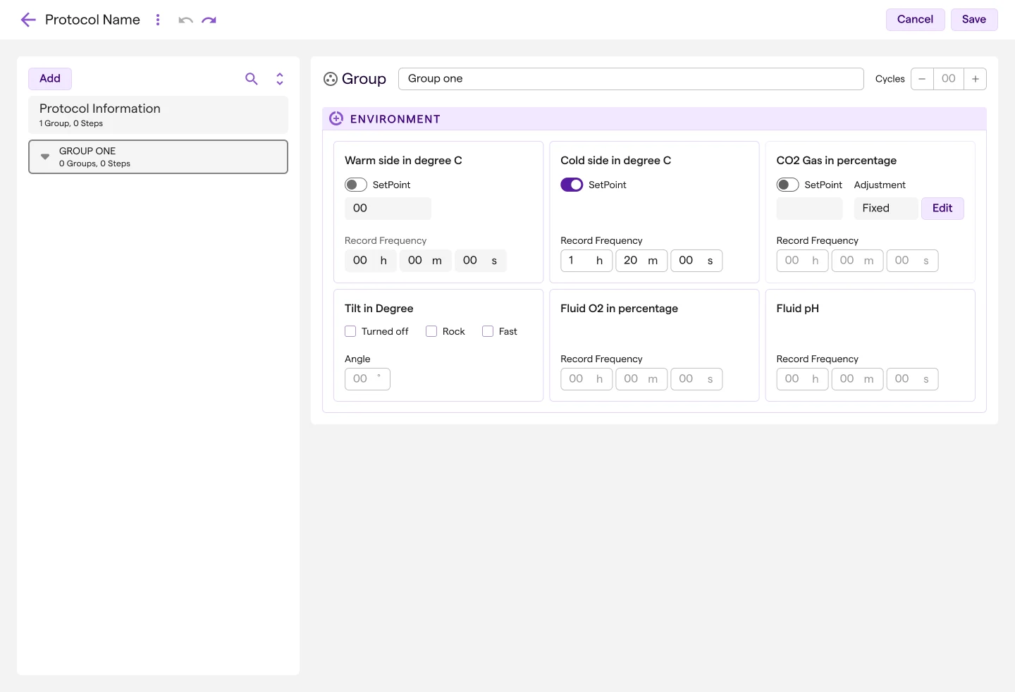
Task: Click the Add button
Action: tap(50, 78)
